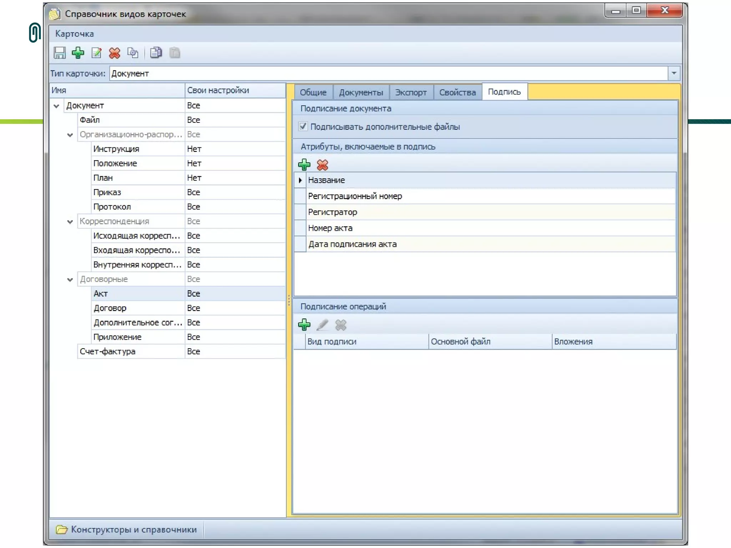Select 'Регистратор' attribute row
The image size is (731, 548).
tap(332, 212)
